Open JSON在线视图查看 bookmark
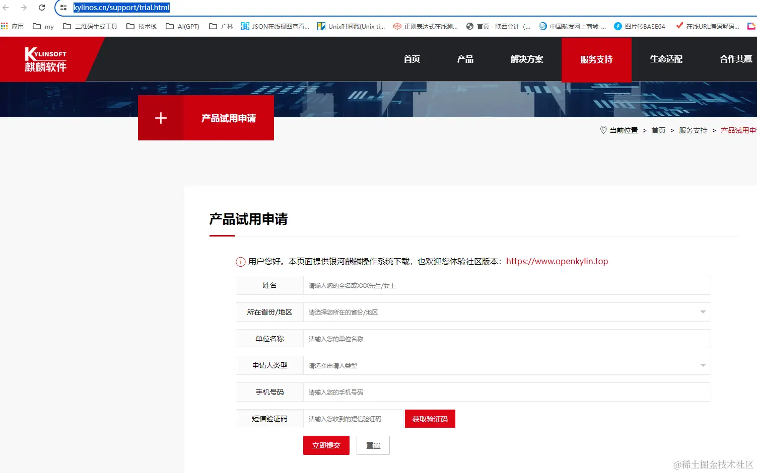757x473 pixels. 276,26
